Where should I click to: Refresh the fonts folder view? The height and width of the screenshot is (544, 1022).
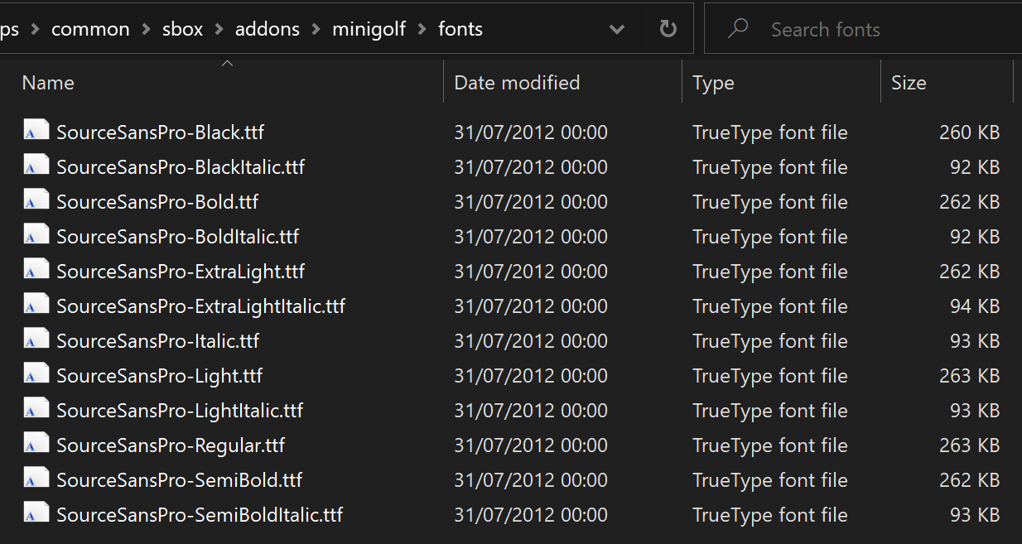tap(668, 29)
